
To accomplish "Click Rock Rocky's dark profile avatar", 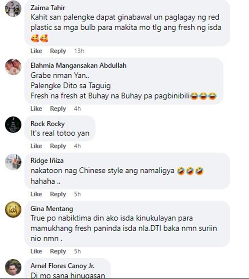I will pos(13,125).
